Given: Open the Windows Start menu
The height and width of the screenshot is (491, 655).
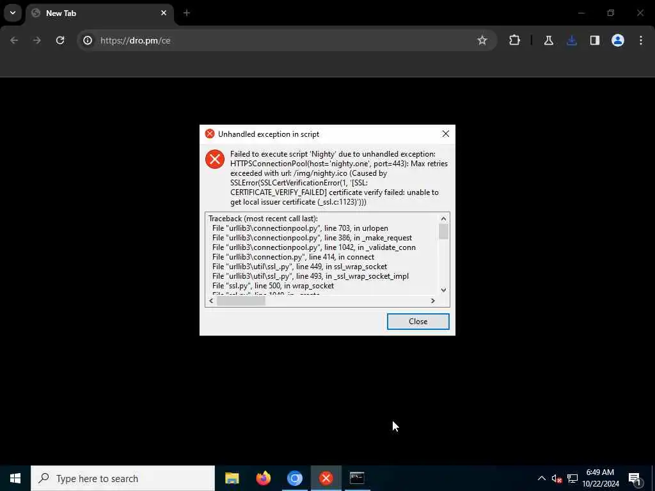Looking at the screenshot, I should pos(15,478).
